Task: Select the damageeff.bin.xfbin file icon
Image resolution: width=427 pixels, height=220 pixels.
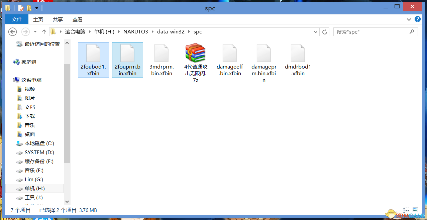Action: tap(229, 53)
